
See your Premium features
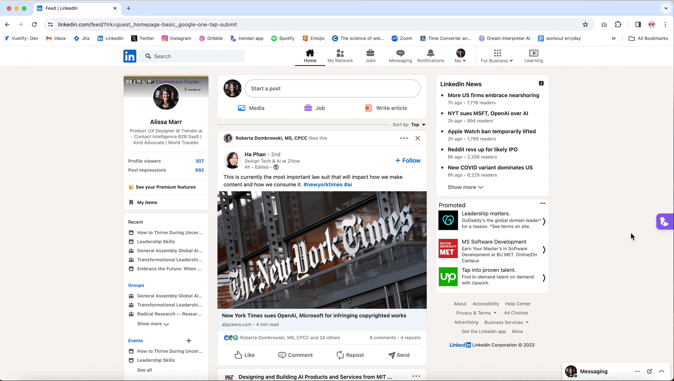(162, 187)
